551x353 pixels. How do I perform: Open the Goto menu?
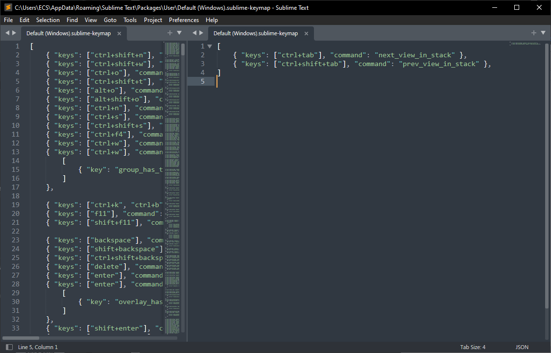point(110,20)
